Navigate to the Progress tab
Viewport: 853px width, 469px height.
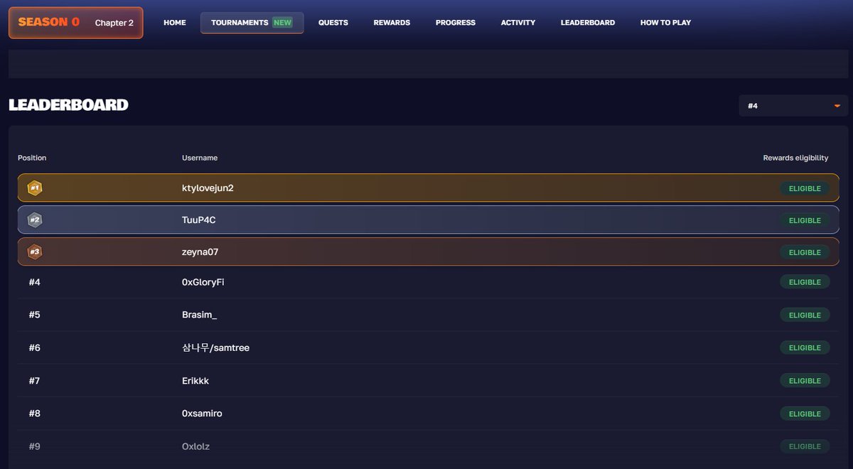[456, 23]
